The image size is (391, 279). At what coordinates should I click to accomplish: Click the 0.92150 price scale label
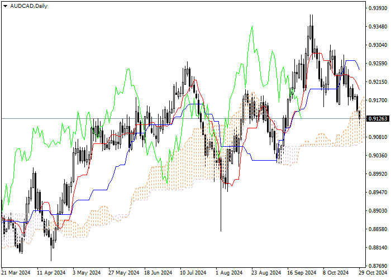pos(378,81)
